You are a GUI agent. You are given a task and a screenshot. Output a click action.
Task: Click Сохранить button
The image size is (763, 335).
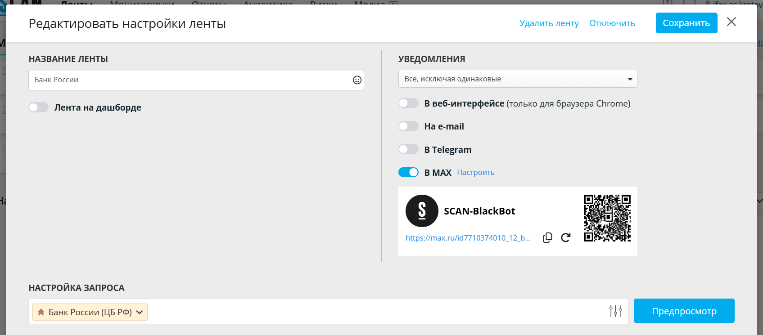[686, 23]
